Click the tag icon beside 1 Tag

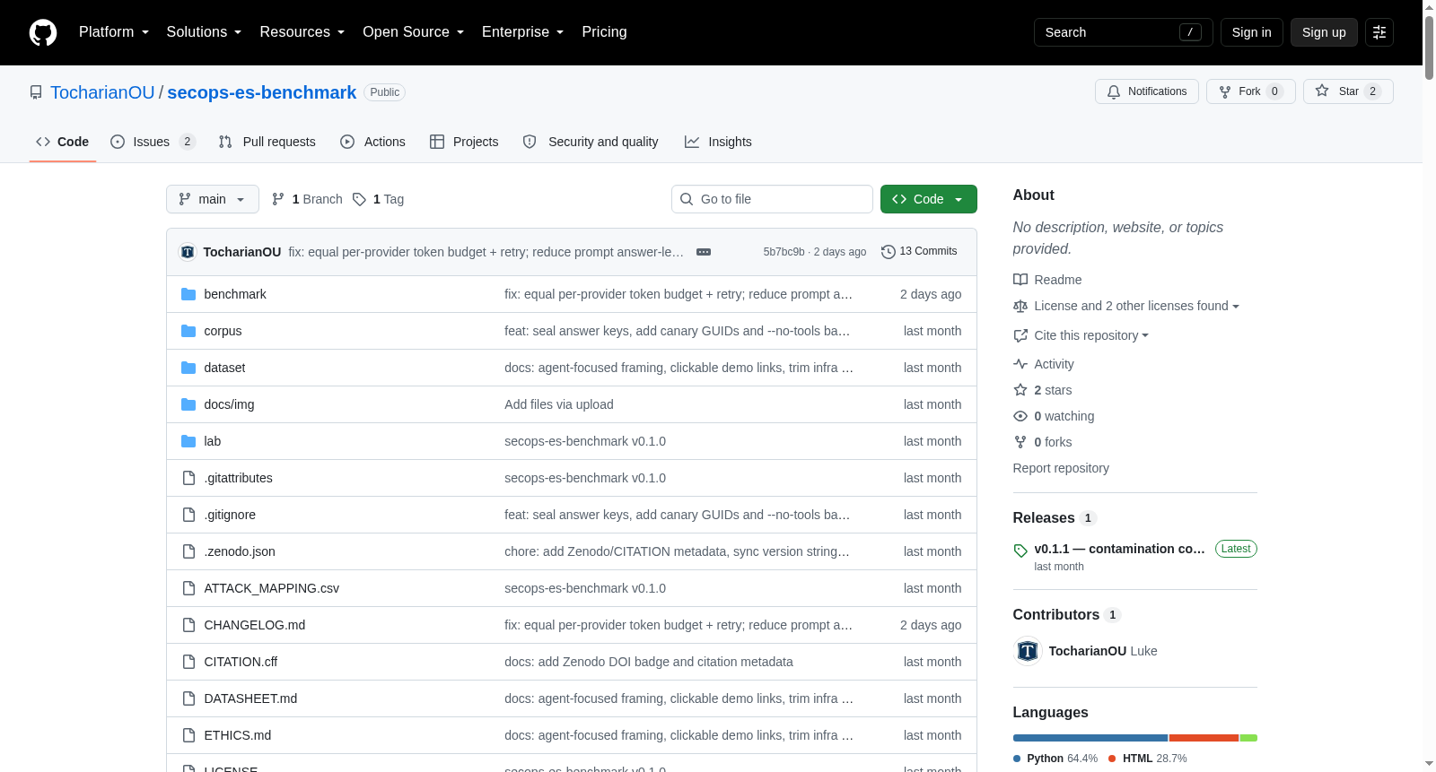pos(359,199)
